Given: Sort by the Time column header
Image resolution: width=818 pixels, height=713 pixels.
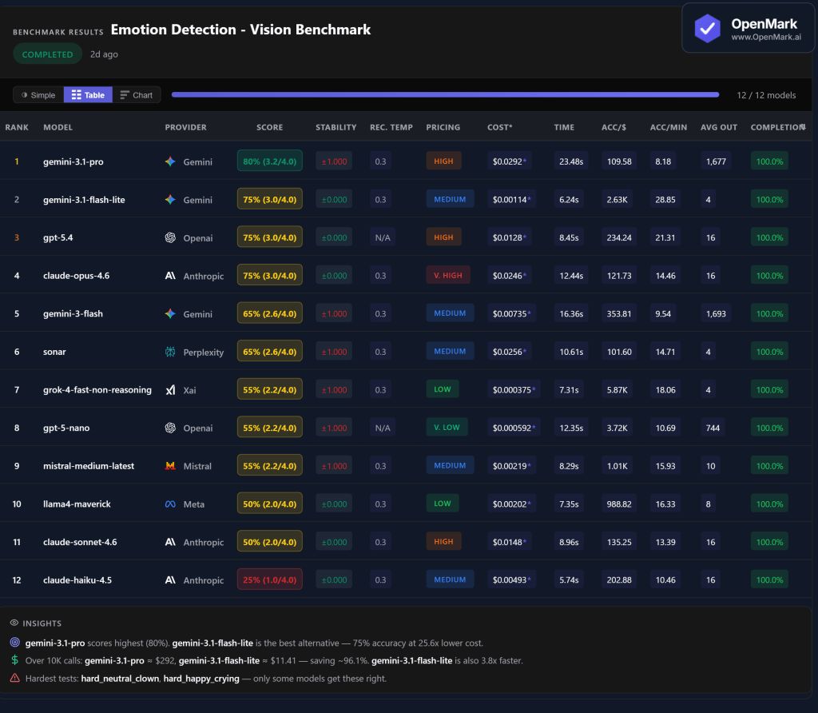Looking at the screenshot, I should [564, 127].
